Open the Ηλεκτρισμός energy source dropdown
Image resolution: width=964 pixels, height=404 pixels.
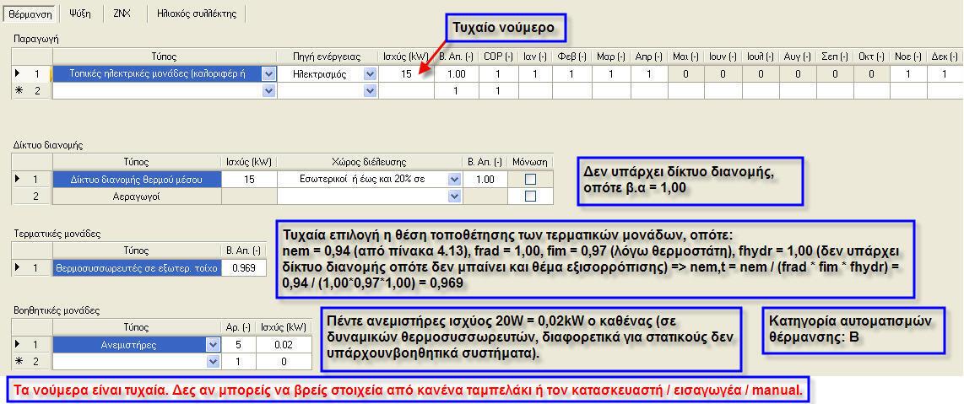370,74
